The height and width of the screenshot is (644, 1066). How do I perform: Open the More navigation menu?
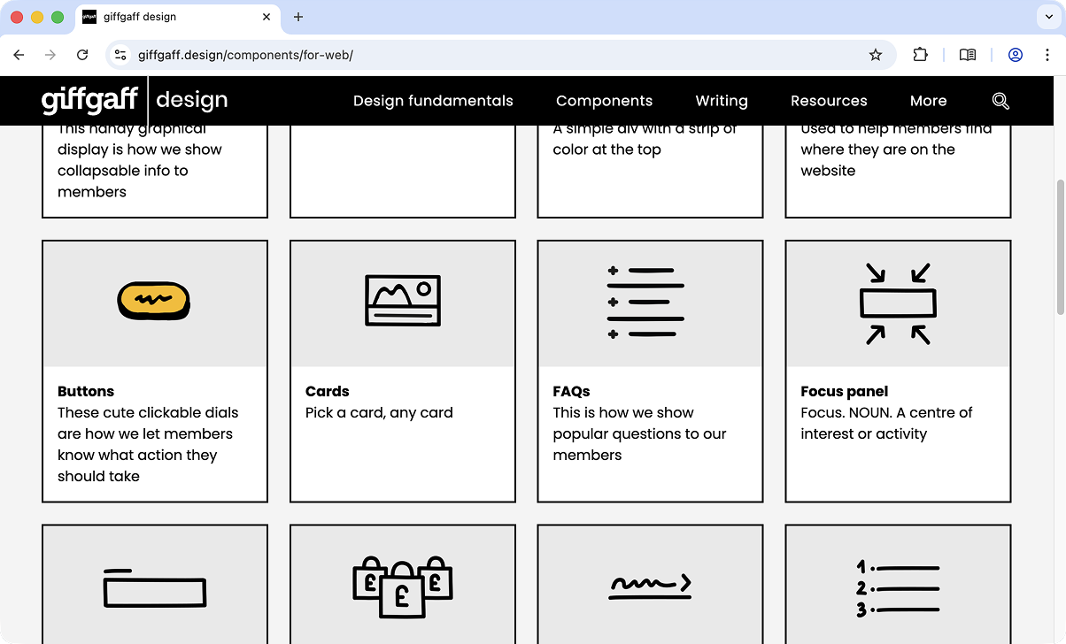928,101
